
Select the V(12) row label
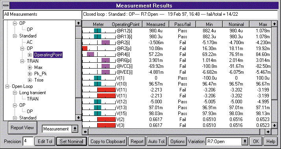point(122,102)
